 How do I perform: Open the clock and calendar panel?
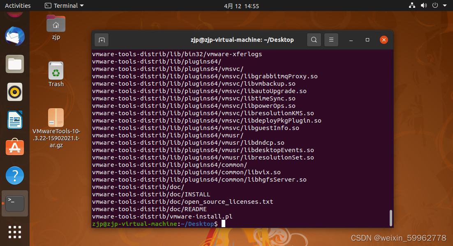[x=241, y=6]
